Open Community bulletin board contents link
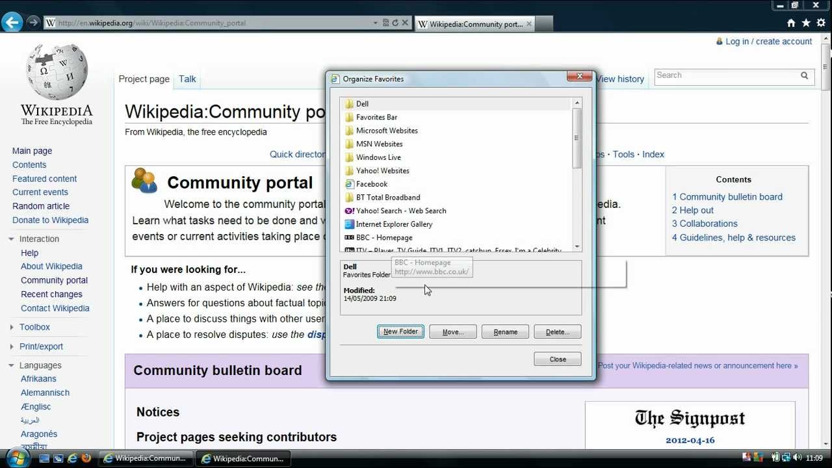The image size is (832, 468). [727, 196]
